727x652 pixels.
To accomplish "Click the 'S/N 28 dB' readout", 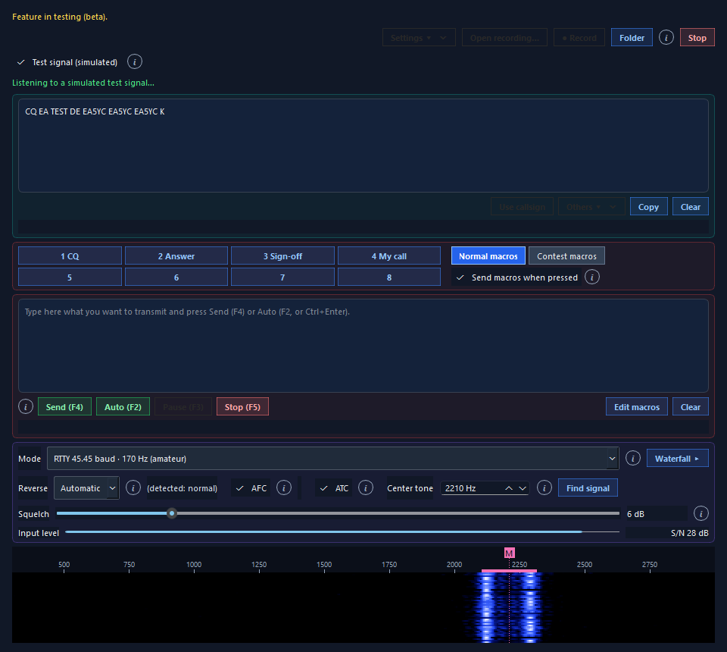I will tap(689, 533).
